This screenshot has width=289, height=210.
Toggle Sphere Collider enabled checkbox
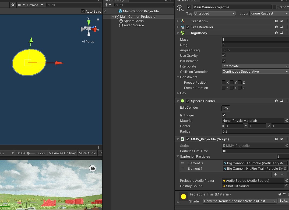pyautogui.click(x=188, y=101)
